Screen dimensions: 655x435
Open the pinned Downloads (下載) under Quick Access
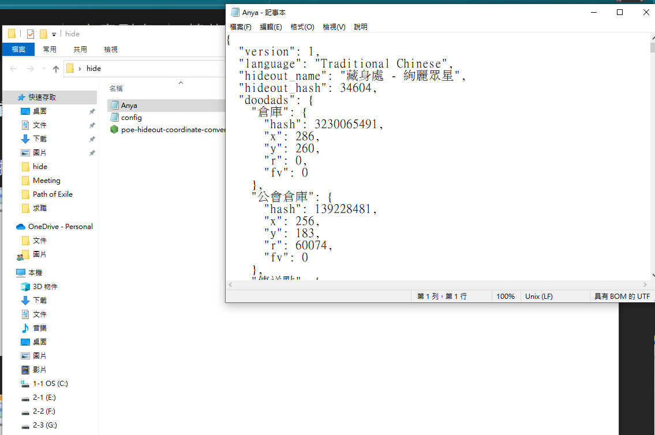tap(40, 138)
